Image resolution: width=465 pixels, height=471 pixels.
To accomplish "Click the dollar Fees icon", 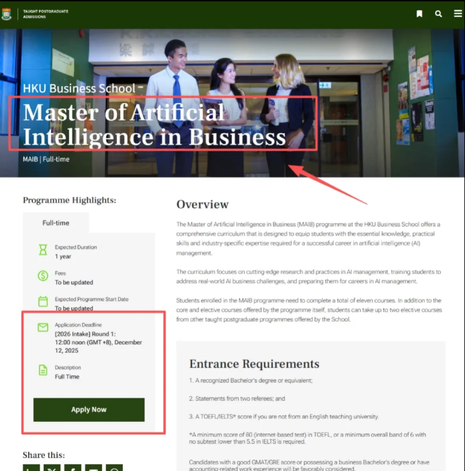I will (x=43, y=275).
